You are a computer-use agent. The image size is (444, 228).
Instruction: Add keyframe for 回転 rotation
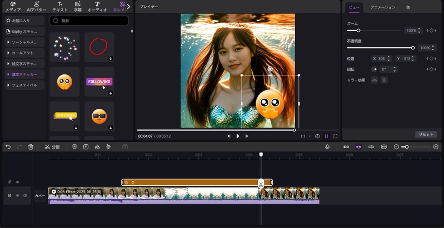[x=431, y=69]
